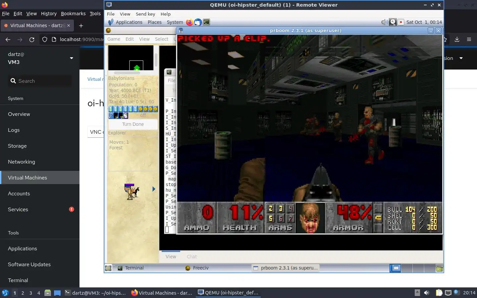477x298 pixels.
Task: Open guest Places menu
Action: (155, 22)
